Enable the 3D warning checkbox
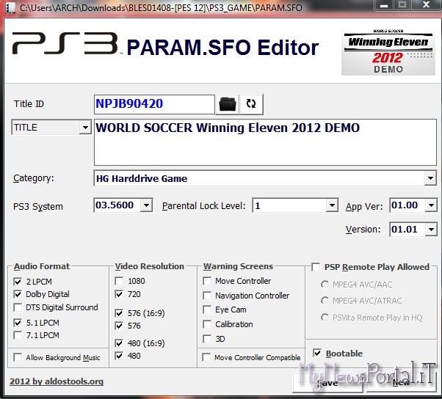This screenshot has height=399, width=442. tap(207, 339)
